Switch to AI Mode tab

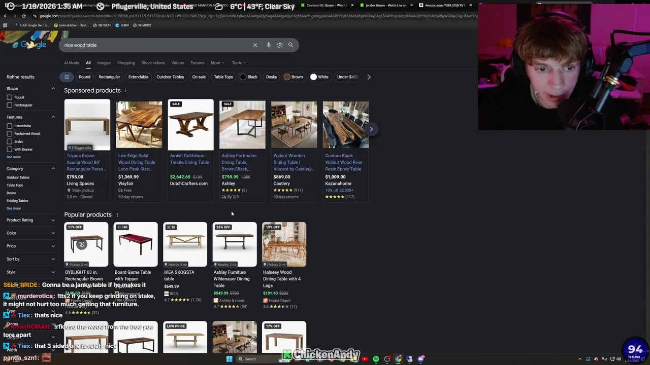click(72, 63)
